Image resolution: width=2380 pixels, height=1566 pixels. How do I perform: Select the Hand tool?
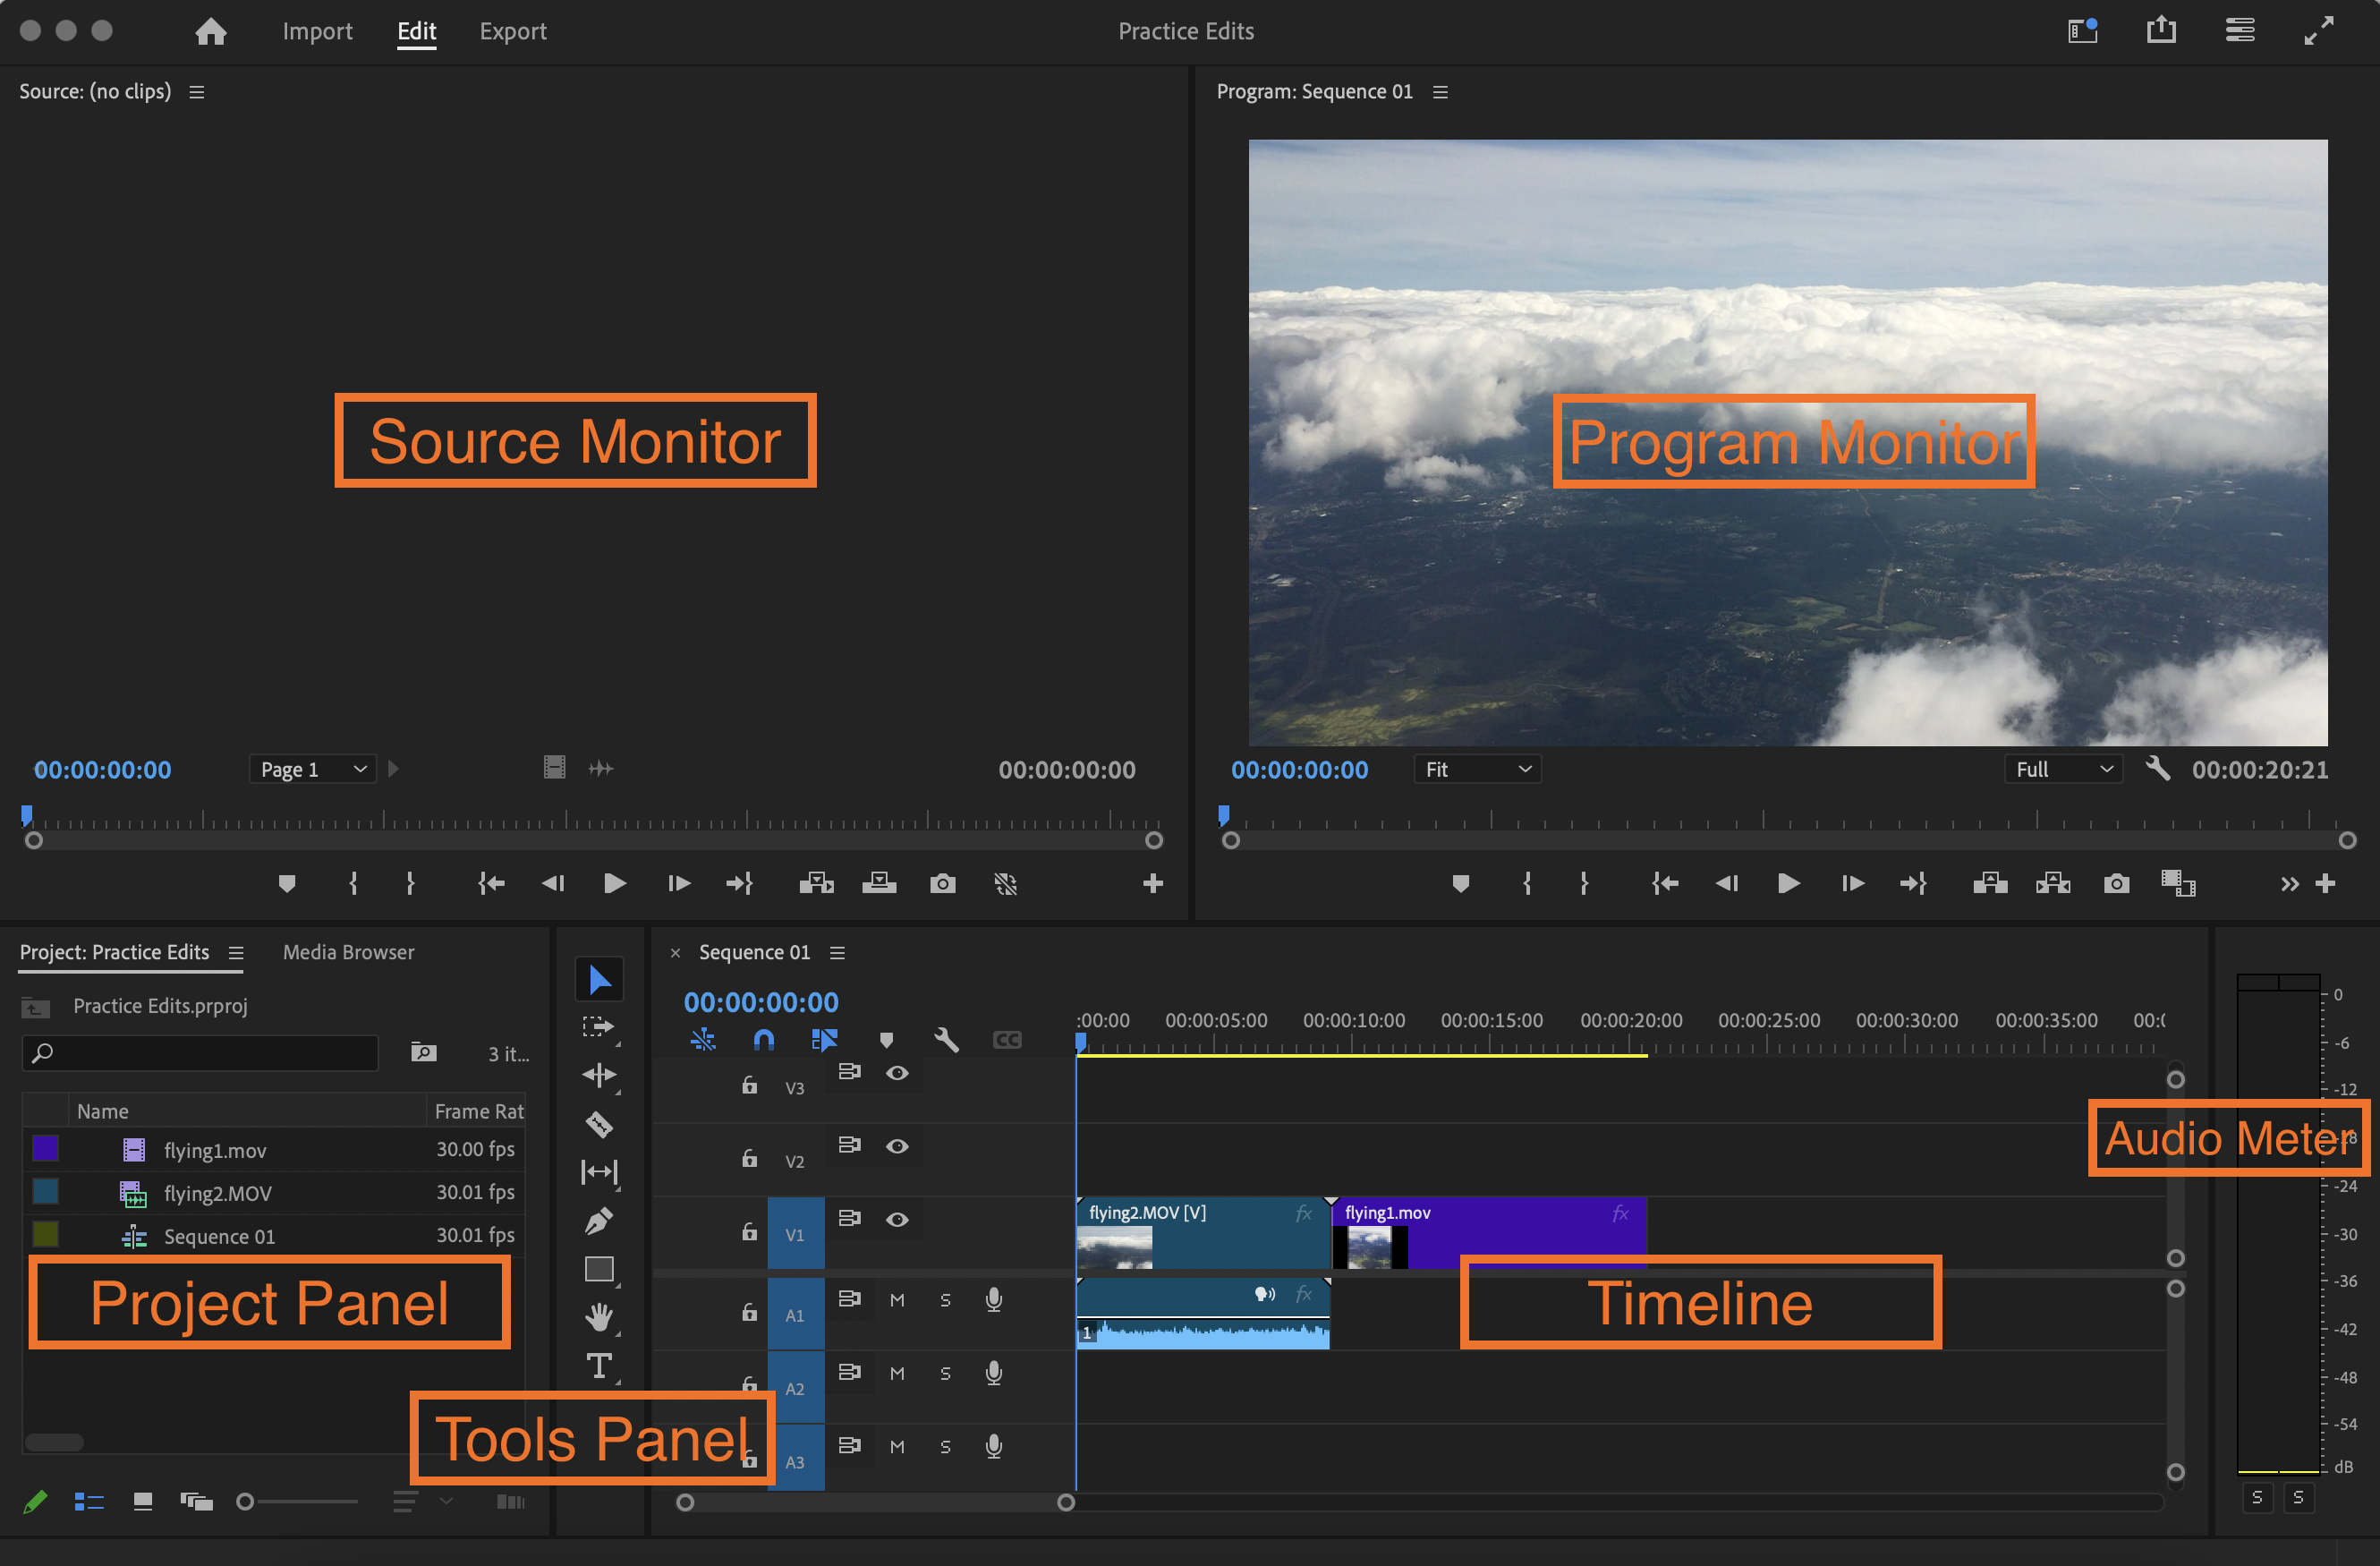pos(599,1317)
